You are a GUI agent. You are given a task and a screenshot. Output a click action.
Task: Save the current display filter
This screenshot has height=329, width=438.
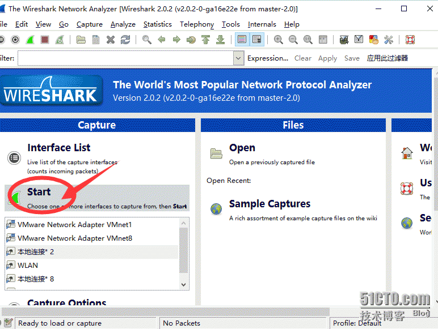[352, 58]
